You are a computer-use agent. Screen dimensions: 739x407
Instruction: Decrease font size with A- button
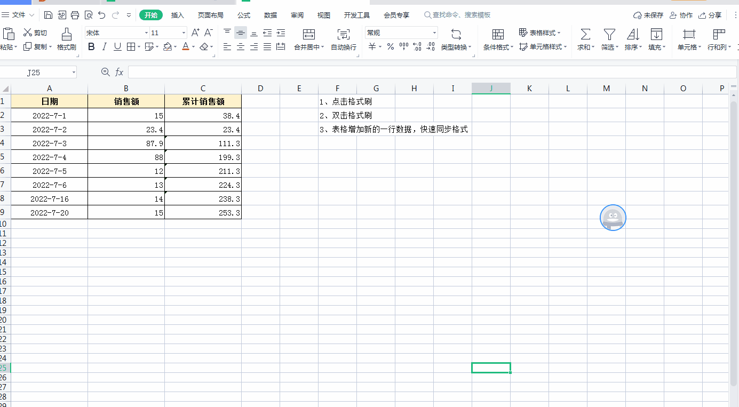click(209, 33)
